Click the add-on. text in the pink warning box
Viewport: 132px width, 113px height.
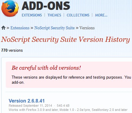click(x=18, y=83)
